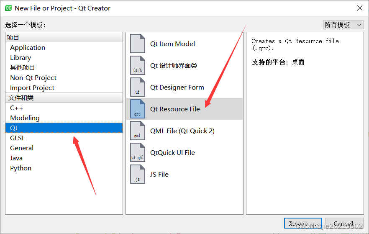Choose the Qt Designer Form template label
Viewport: 369px width, 234px height.
click(177, 87)
